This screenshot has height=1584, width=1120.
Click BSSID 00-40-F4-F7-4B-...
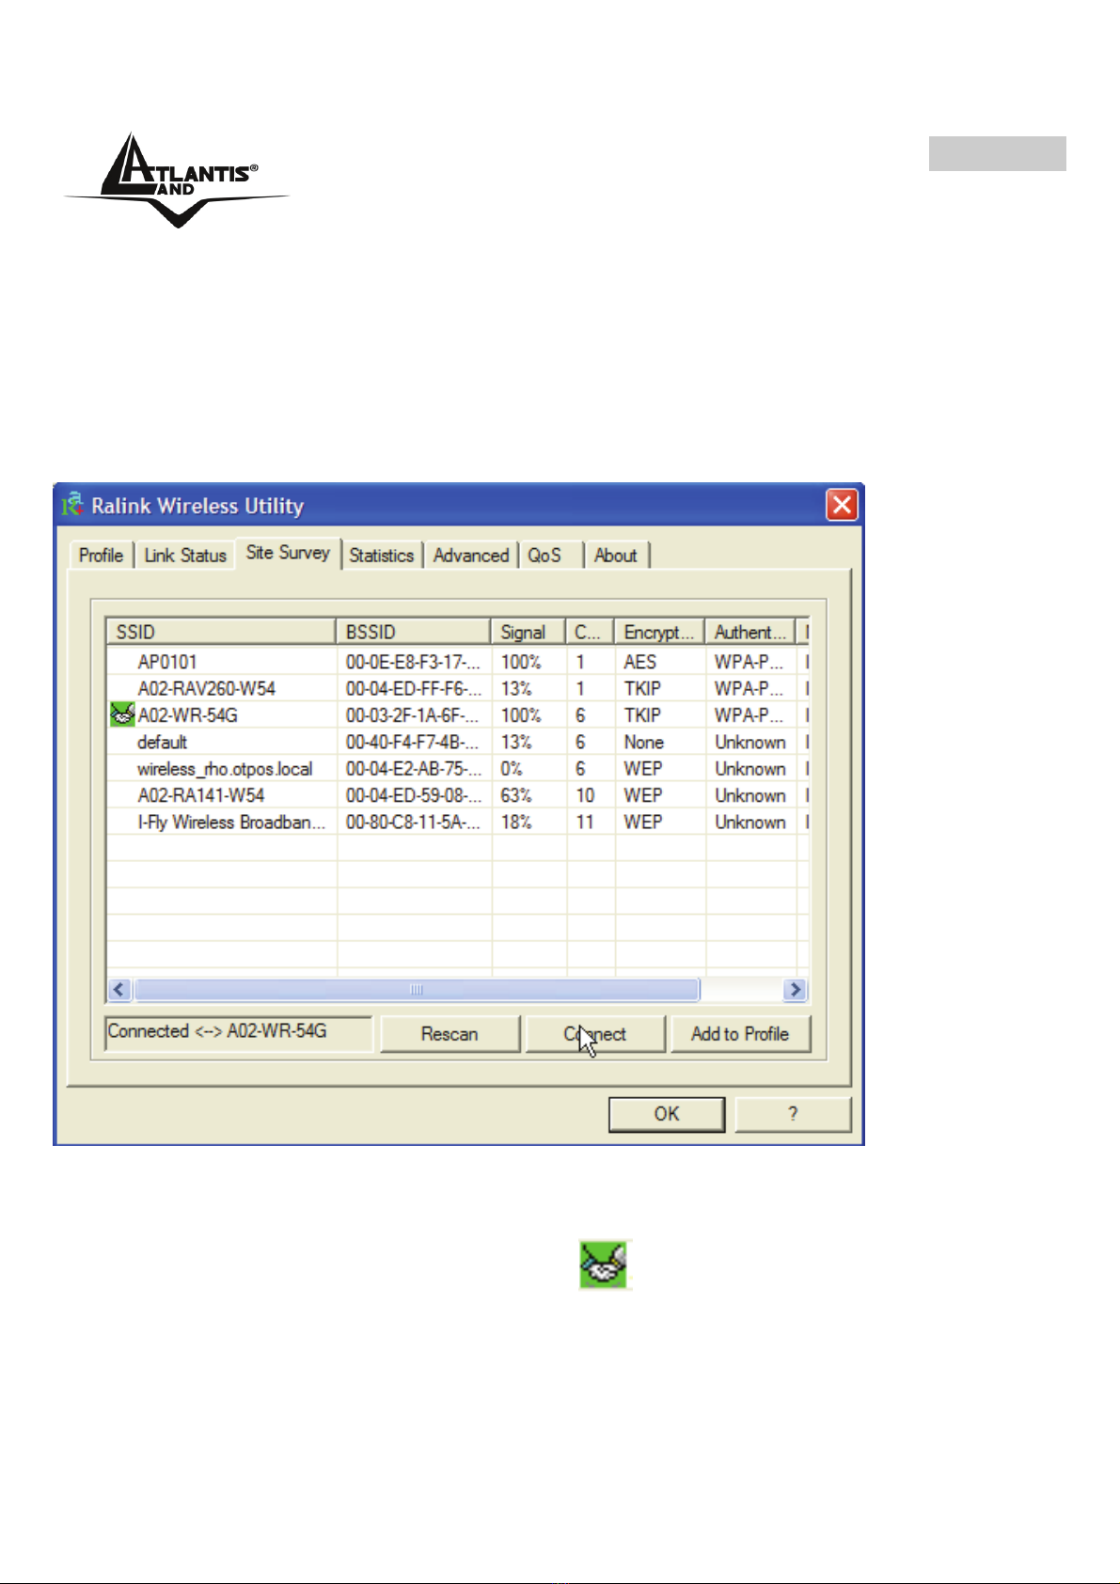pyautogui.click(x=414, y=742)
